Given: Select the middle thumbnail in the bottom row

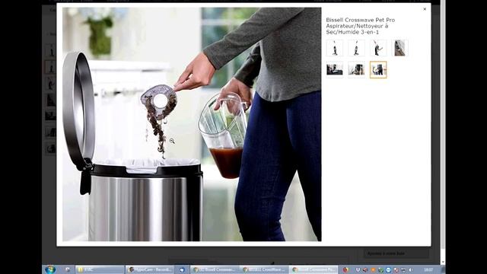Looking at the screenshot, I should (x=356, y=69).
